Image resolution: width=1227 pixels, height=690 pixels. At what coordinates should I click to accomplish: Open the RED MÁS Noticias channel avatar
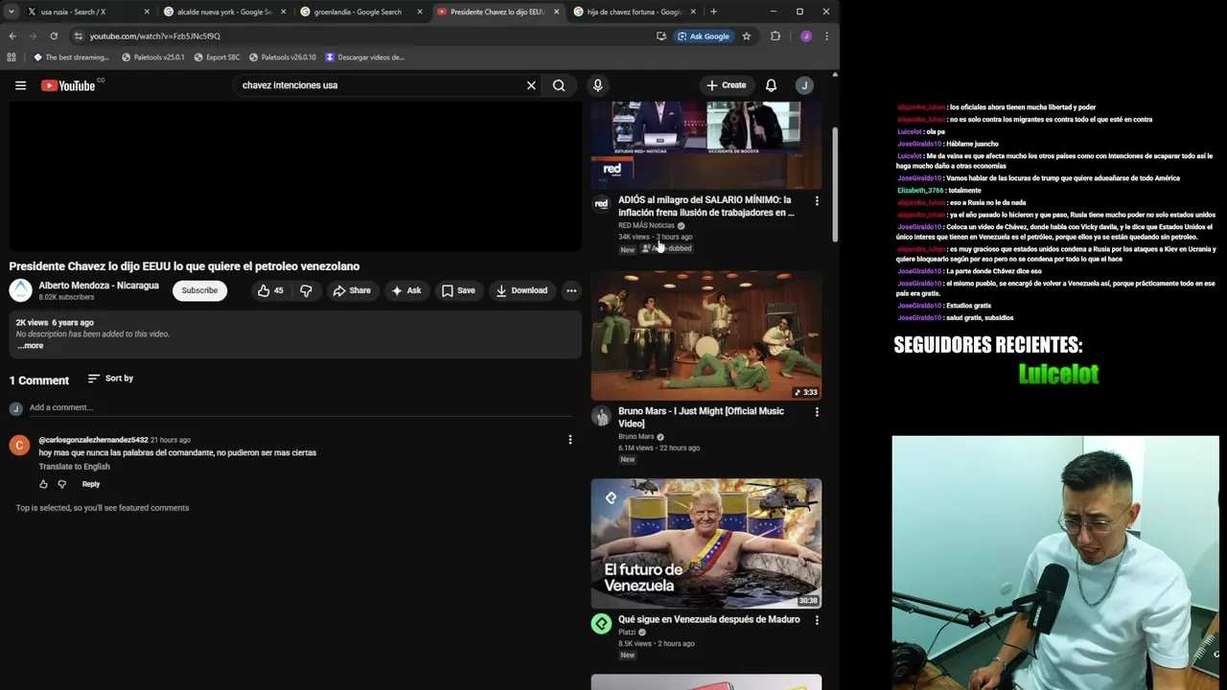601,204
